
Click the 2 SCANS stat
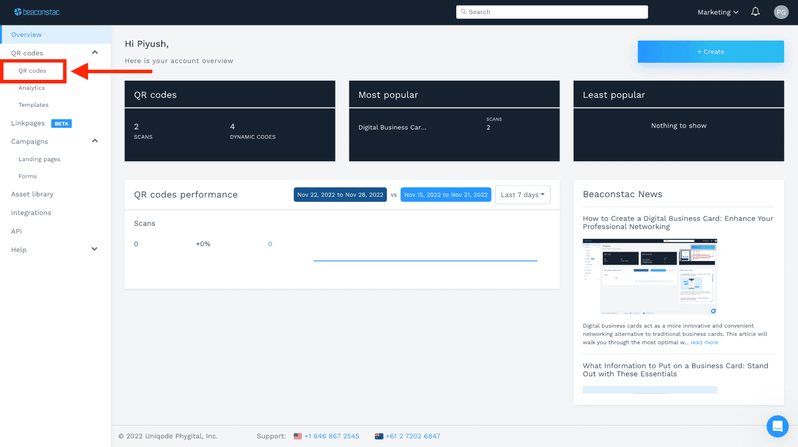[x=143, y=131]
